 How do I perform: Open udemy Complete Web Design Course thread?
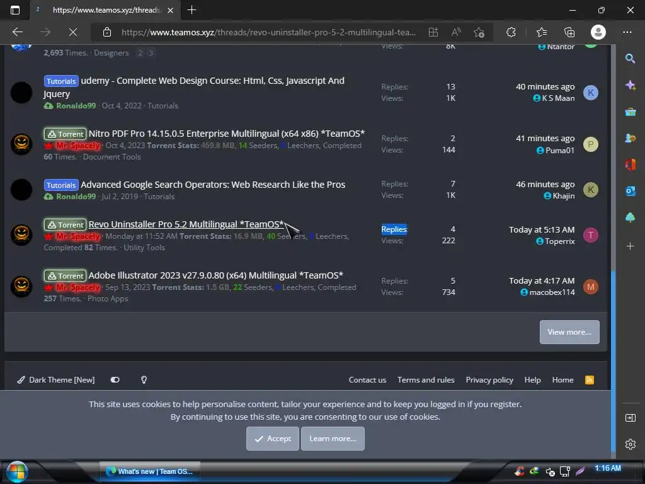click(194, 87)
